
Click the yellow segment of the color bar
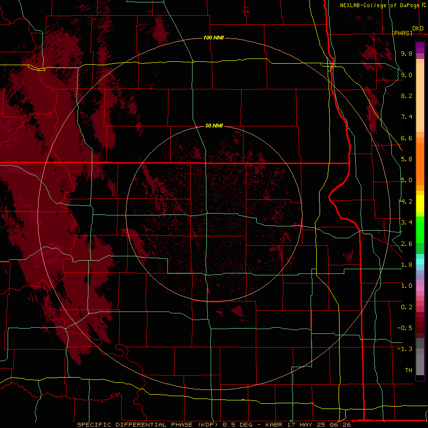(x=420, y=204)
